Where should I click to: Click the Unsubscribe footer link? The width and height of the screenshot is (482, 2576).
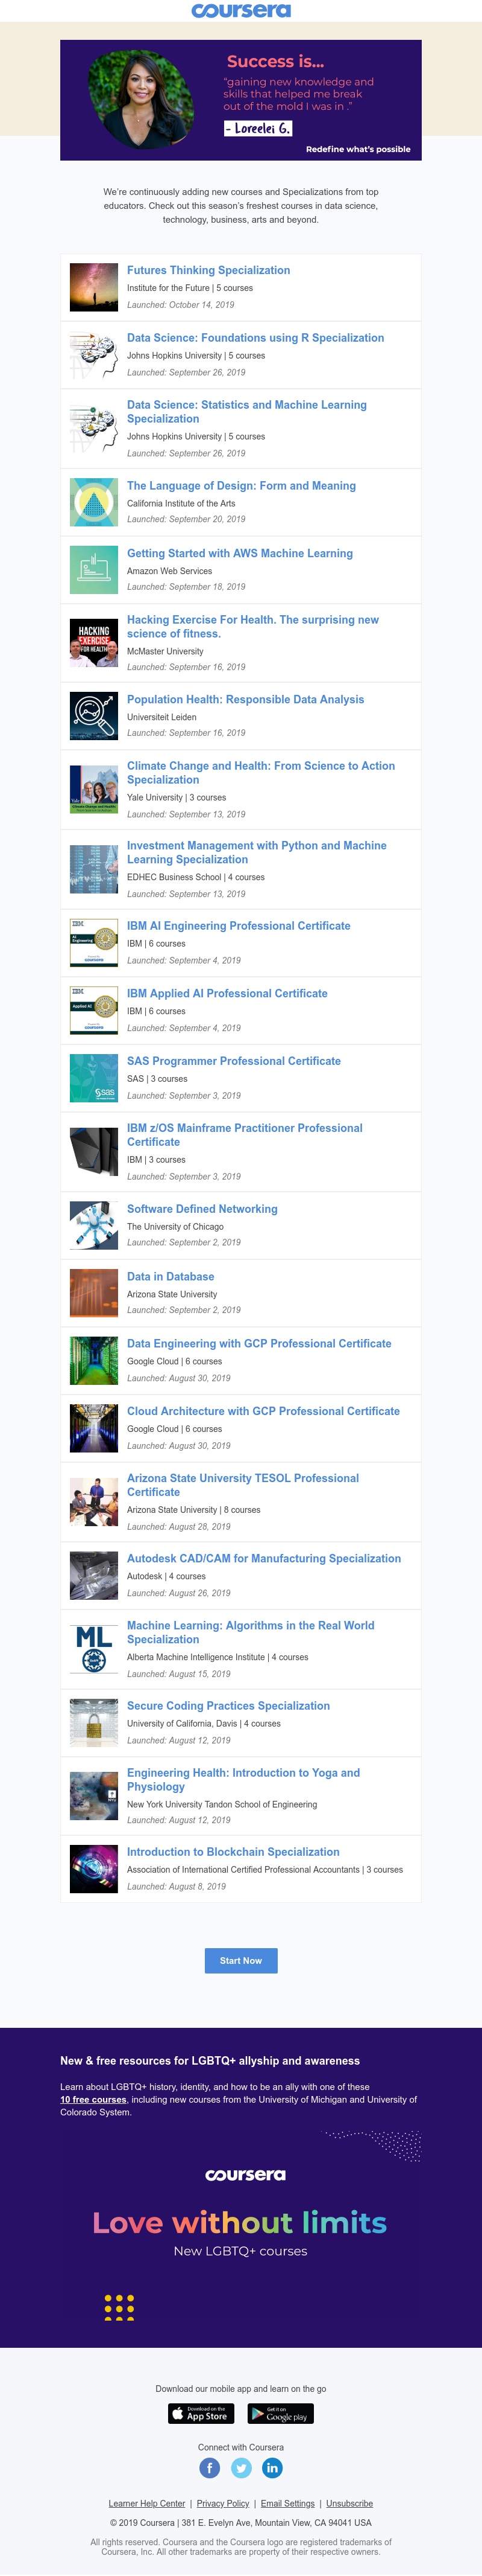click(349, 2503)
